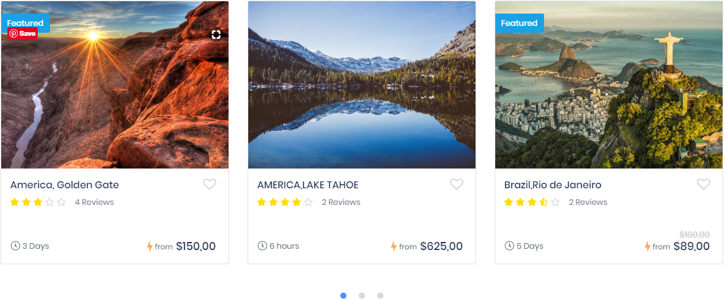Go to the first carousel slide dot
The width and height of the screenshot is (725, 300).
(x=343, y=296)
